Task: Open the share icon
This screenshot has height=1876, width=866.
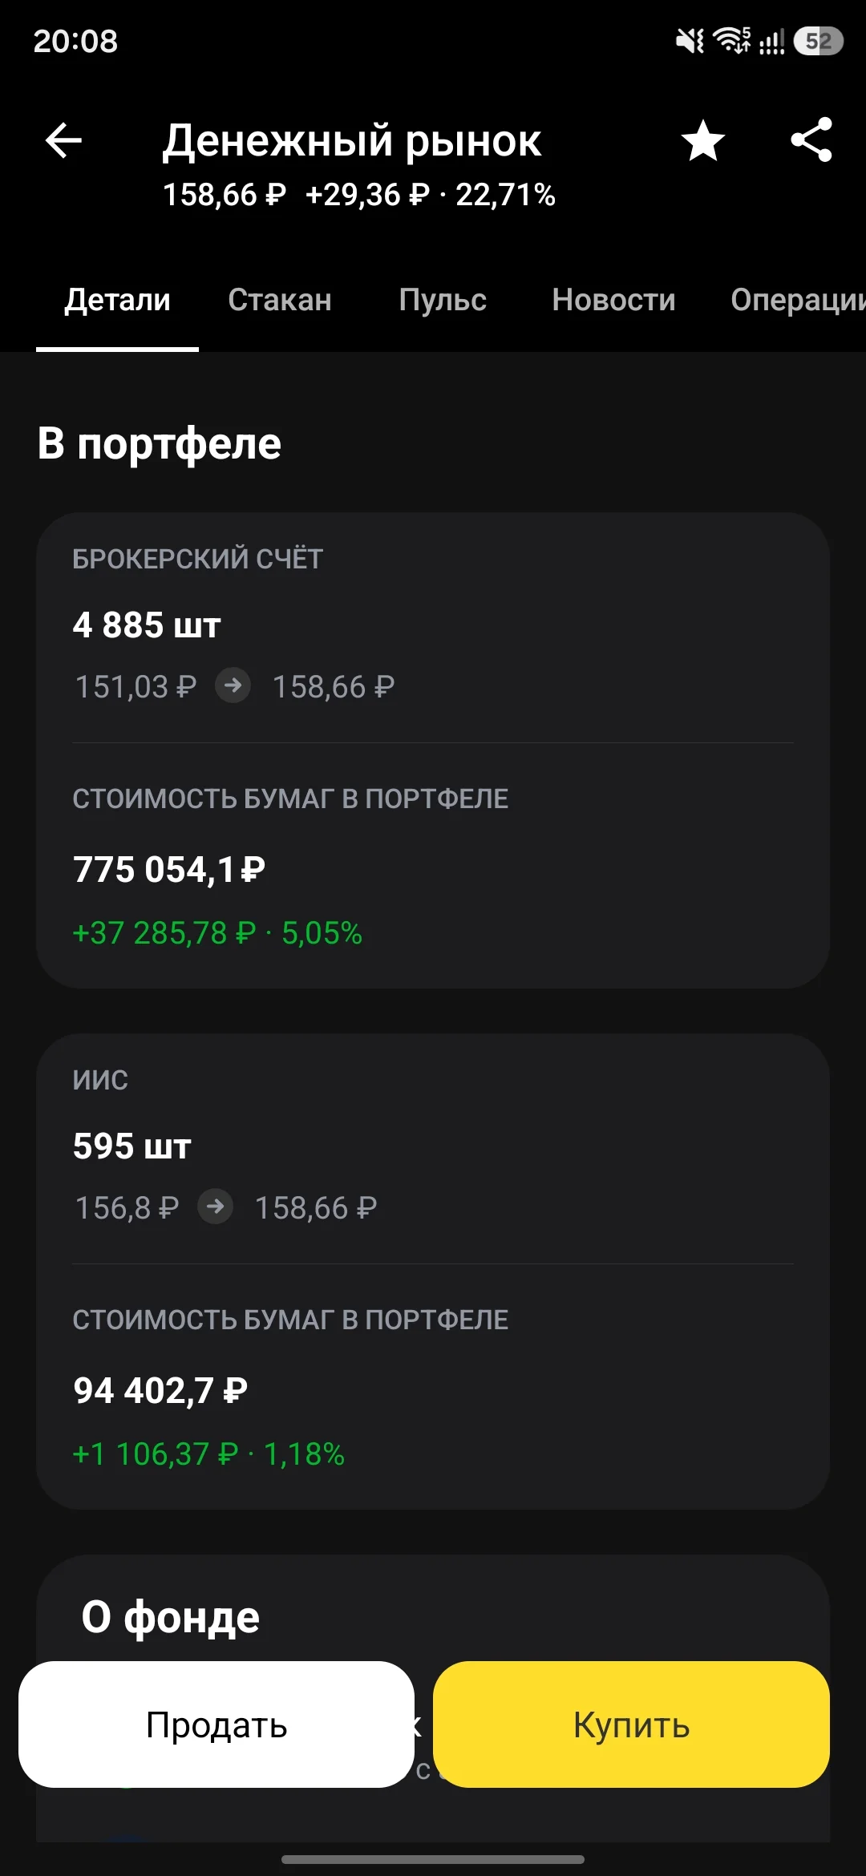Action: coord(811,140)
